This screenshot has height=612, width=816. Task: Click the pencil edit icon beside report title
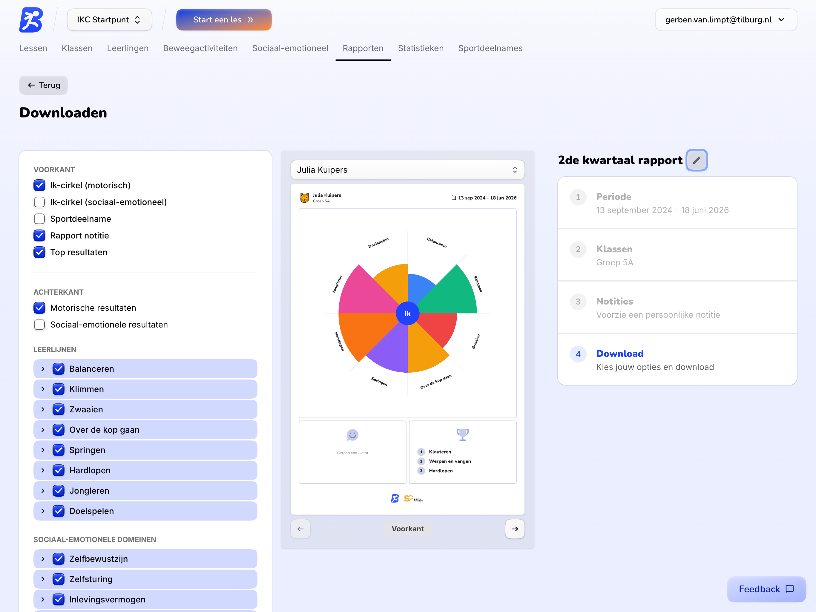pos(696,160)
